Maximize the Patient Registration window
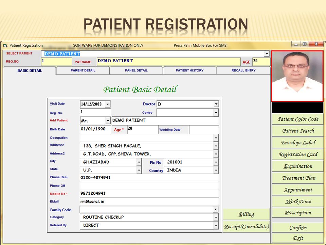Image resolution: width=326 pixels, height=245 pixels. tap(304, 44)
